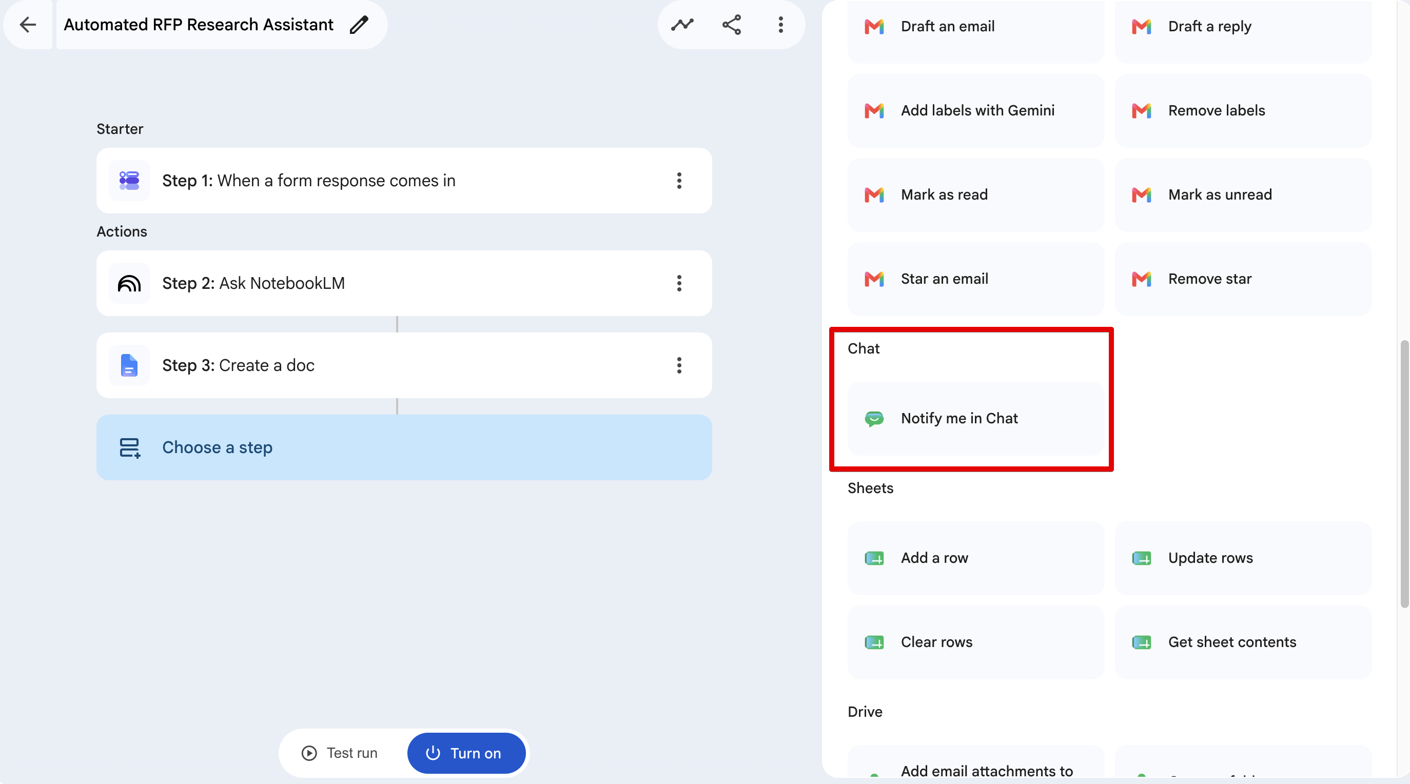Click the back arrow icon
Screen dimensions: 1410x784
tap(27, 25)
